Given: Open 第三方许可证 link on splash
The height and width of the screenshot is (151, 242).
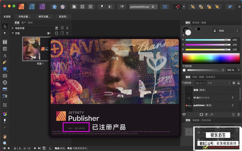Looking at the screenshot, I should (x=80, y=128).
